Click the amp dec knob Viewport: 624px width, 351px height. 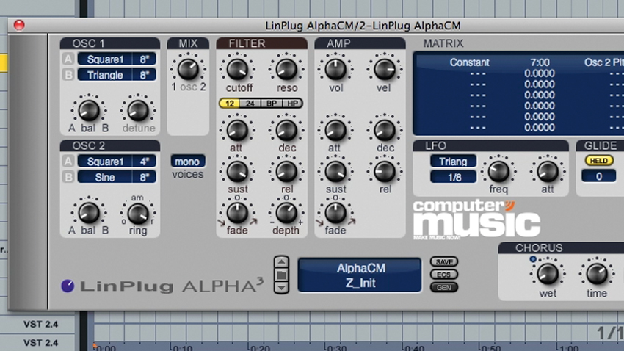coord(385,130)
